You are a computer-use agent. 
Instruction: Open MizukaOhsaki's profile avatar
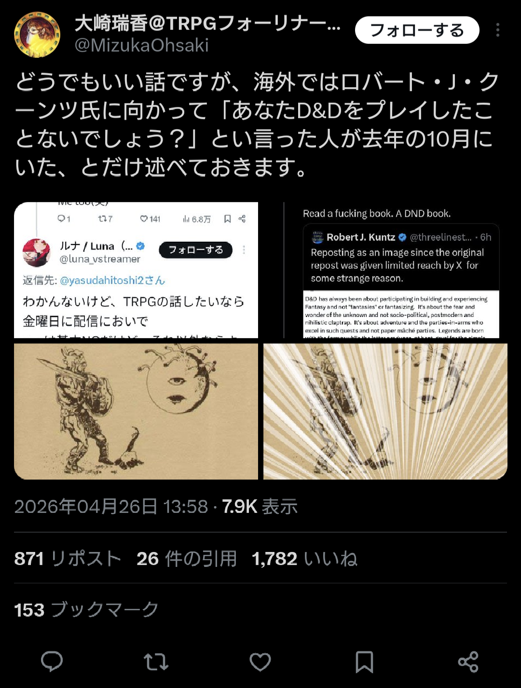click(x=37, y=35)
